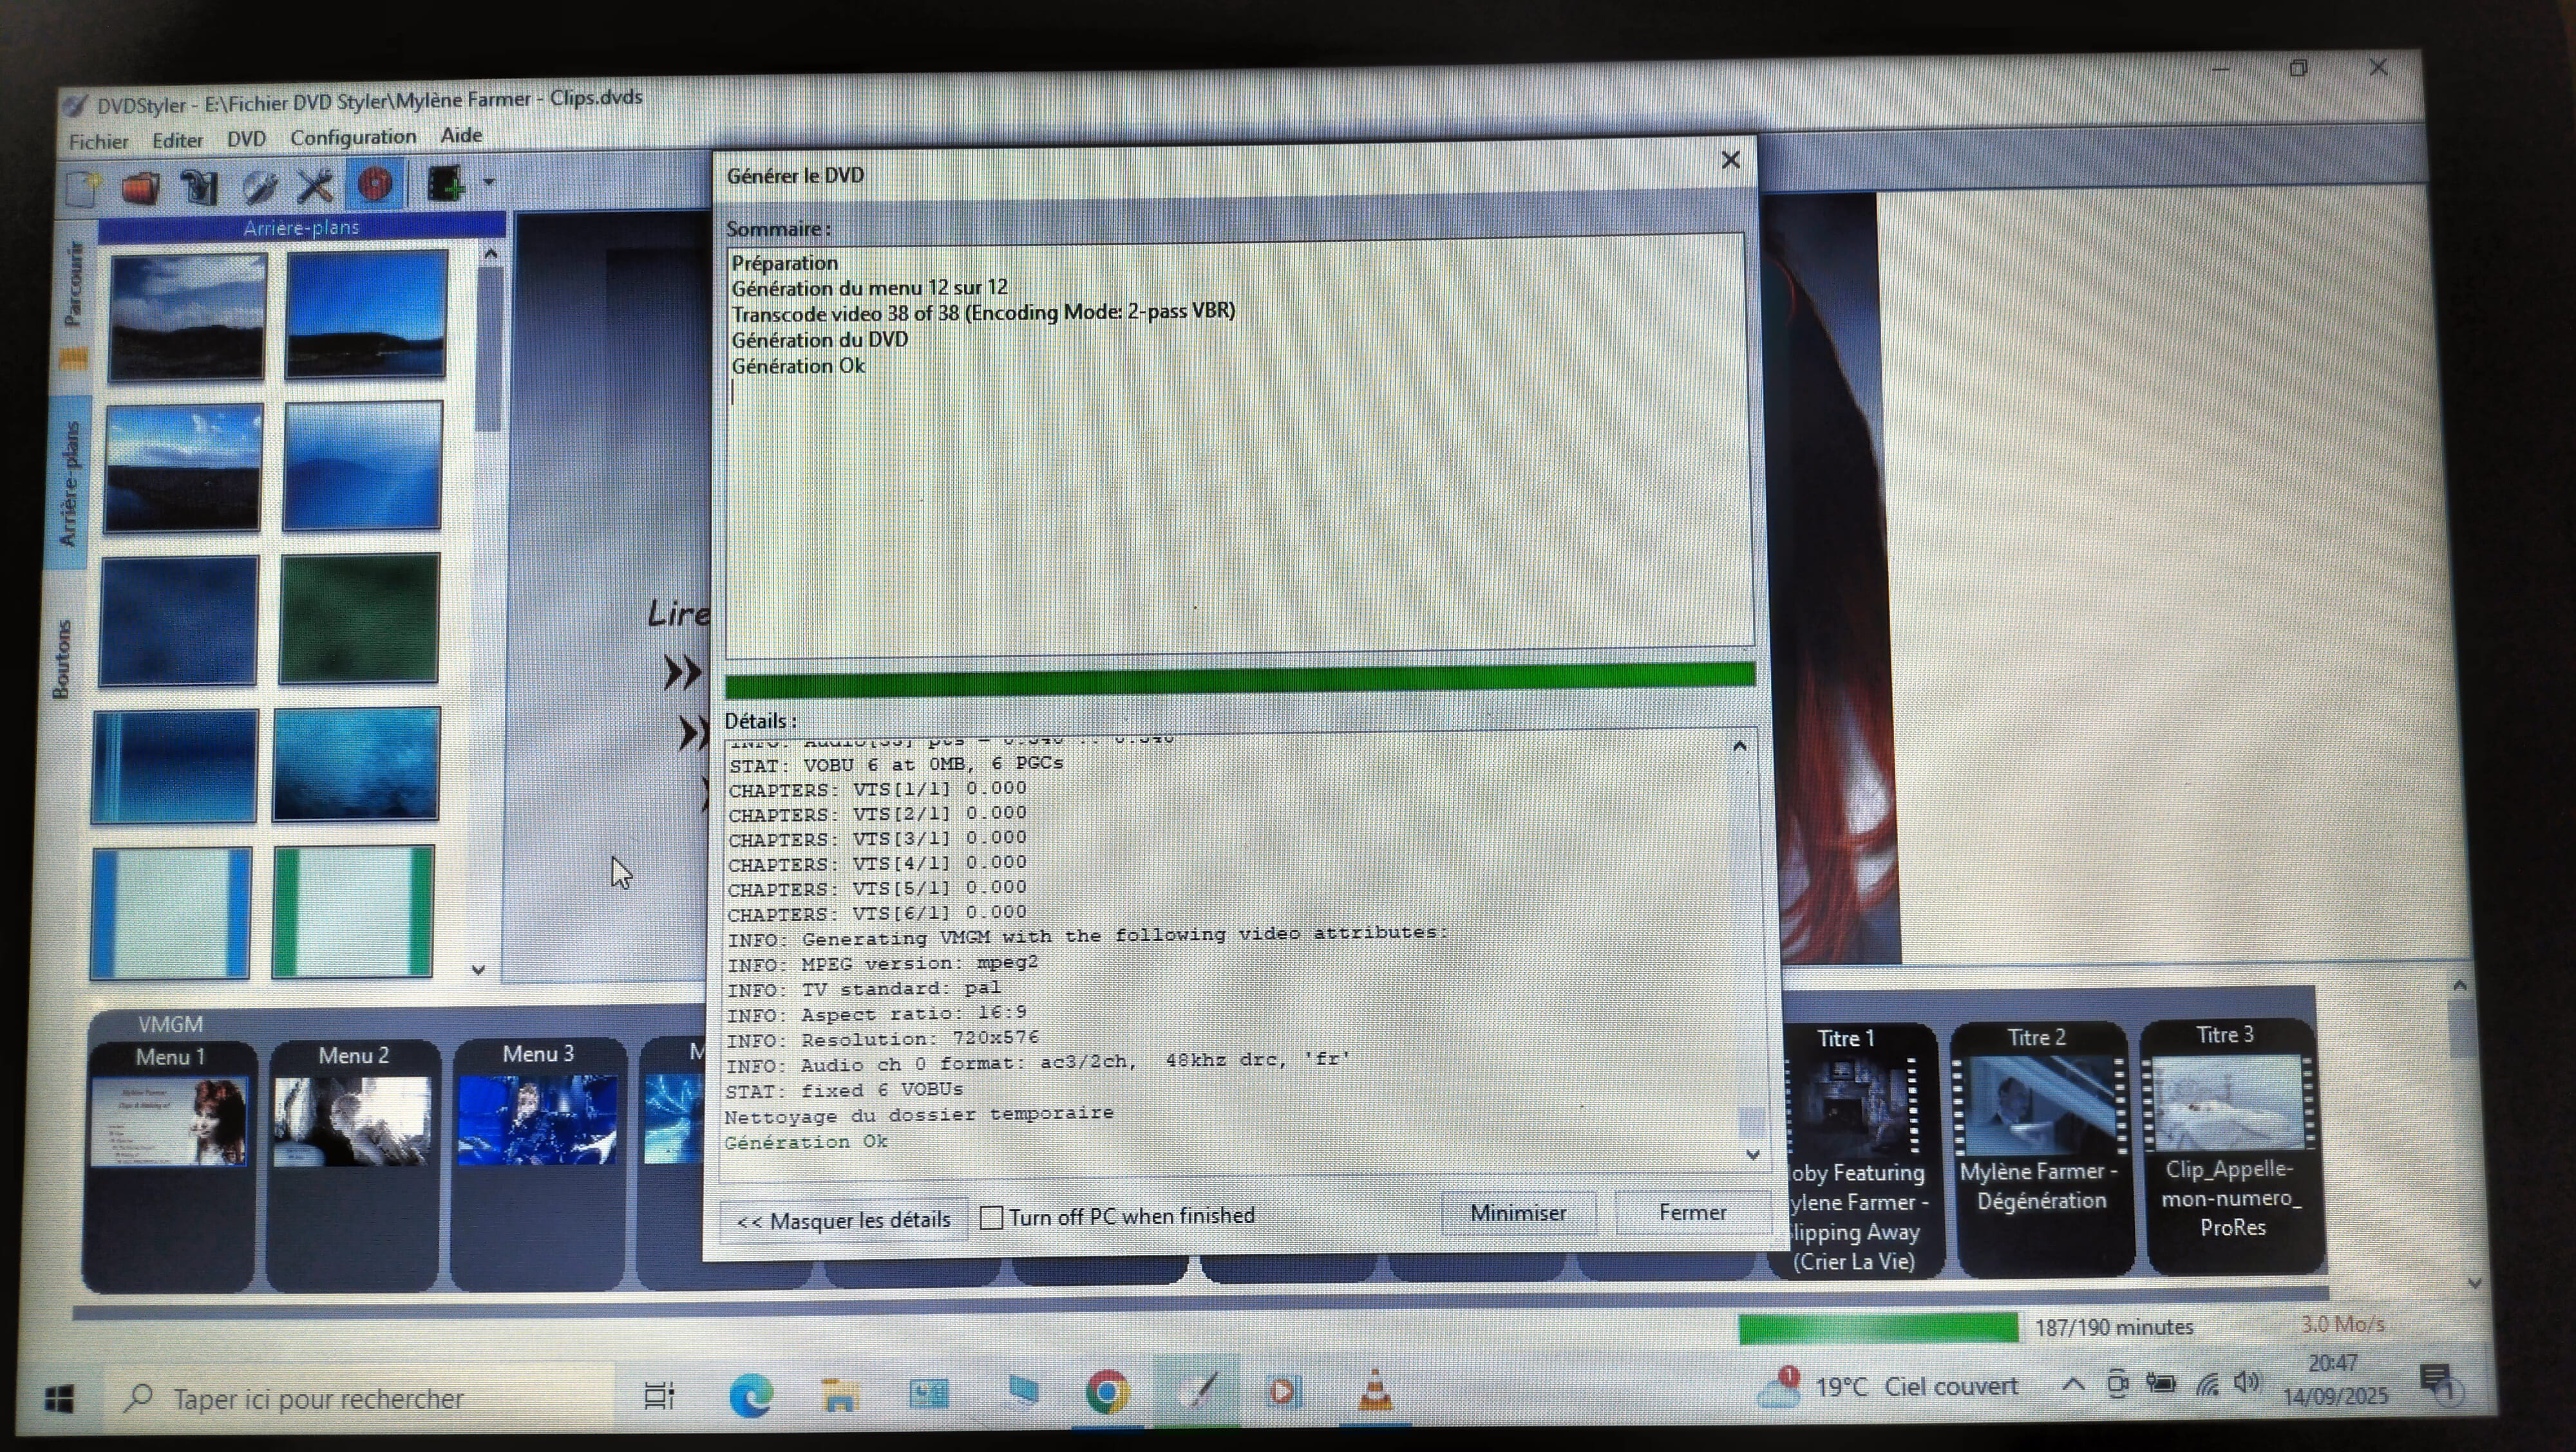This screenshot has height=1452, width=2576.
Task: Expand the Add file dropdown arrow
Action: (489, 182)
